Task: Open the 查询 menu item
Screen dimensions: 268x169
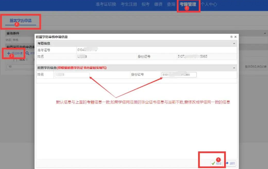Action: pyautogui.click(x=171, y=4)
